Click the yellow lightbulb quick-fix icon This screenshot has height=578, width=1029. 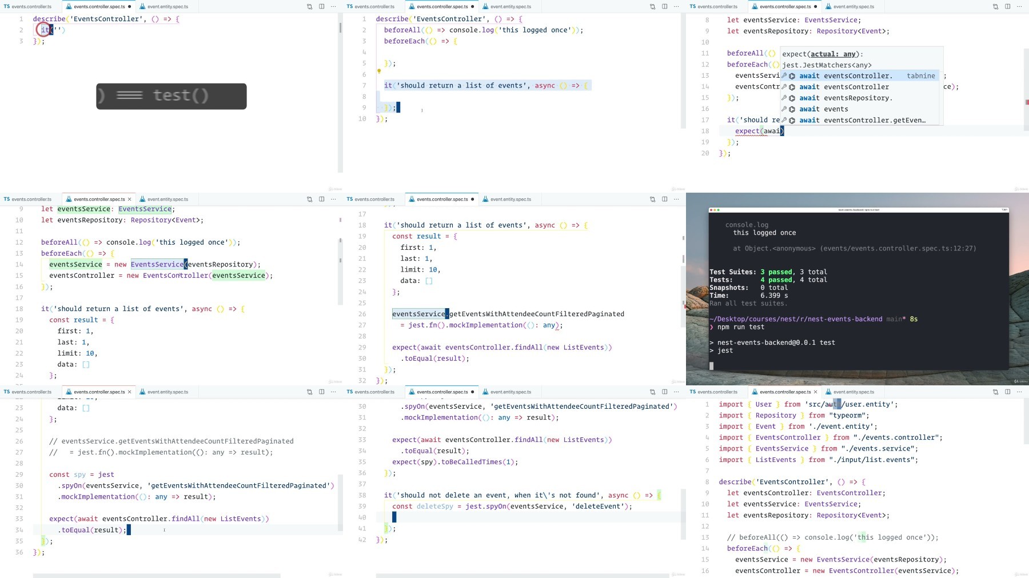tap(378, 71)
